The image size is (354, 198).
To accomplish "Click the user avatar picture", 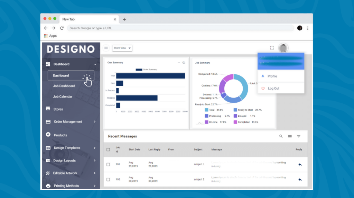I will pos(283,48).
